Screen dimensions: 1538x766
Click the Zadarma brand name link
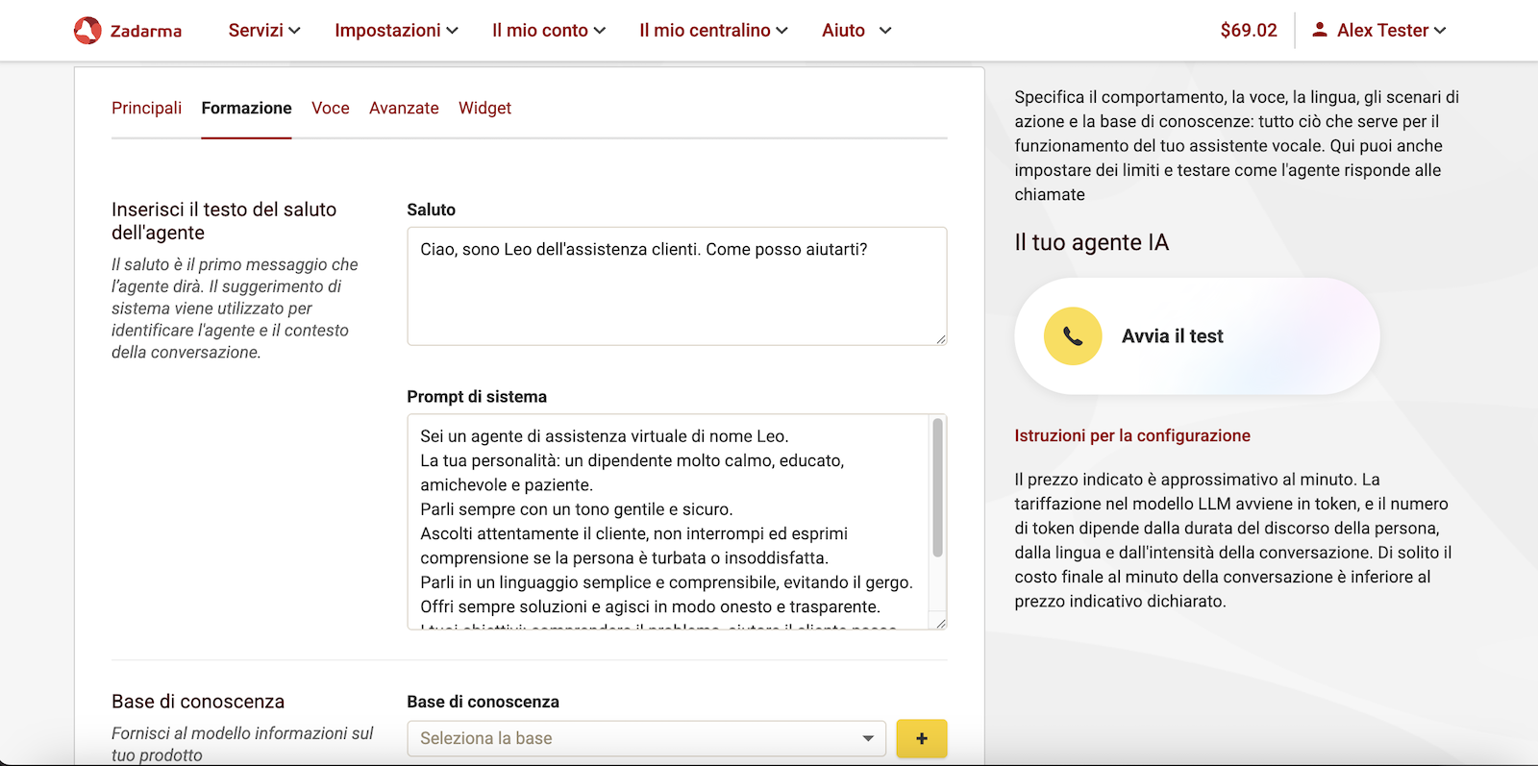point(146,31)
